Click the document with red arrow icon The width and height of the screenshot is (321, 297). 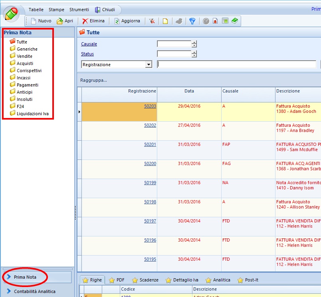coord(215,21)
